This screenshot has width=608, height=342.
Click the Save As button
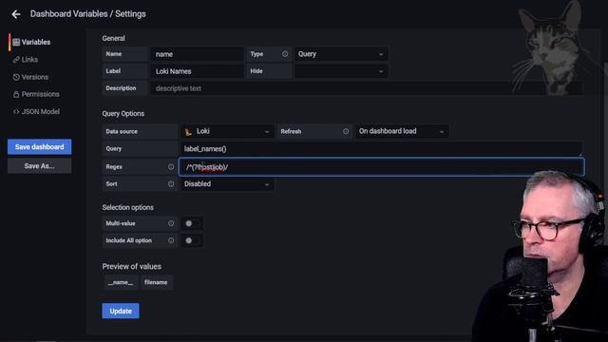[x=40, y=166]
